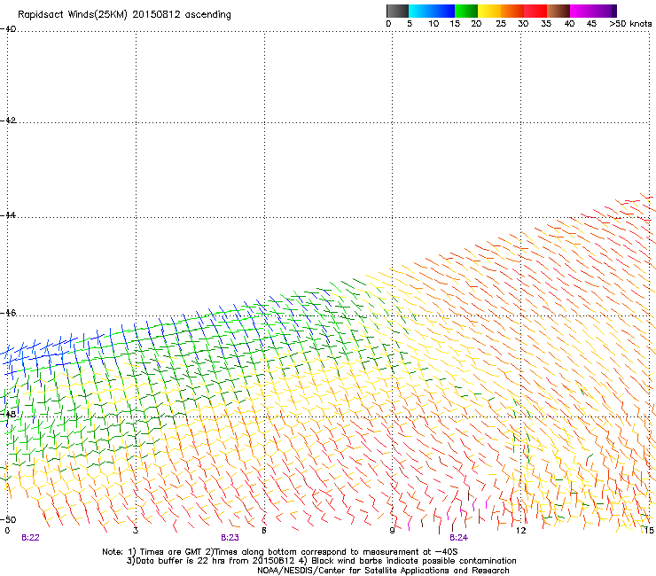Click the purple '8:23' time label

(x=230, y=538)
